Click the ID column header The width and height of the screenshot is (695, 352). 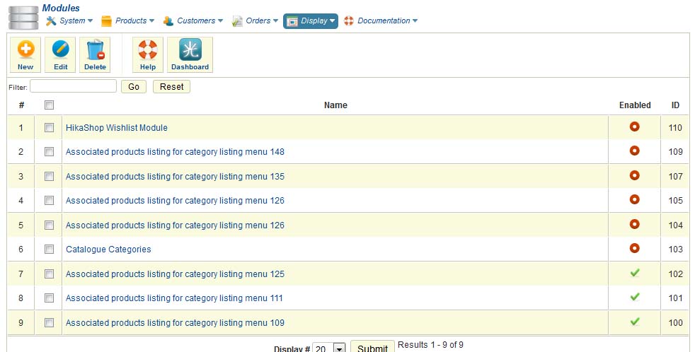[x=675, y=105]
